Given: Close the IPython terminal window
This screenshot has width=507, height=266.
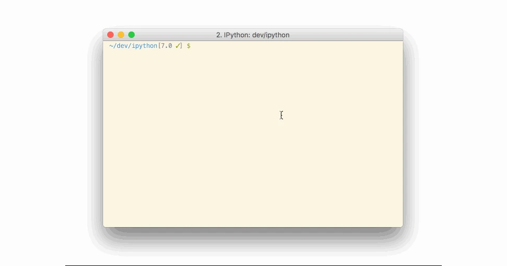Looking at the screenshot, I should [x=110, y=35].
